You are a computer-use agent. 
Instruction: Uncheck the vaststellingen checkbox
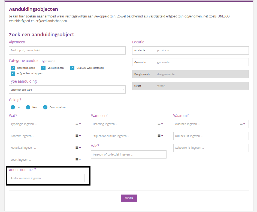43,68
